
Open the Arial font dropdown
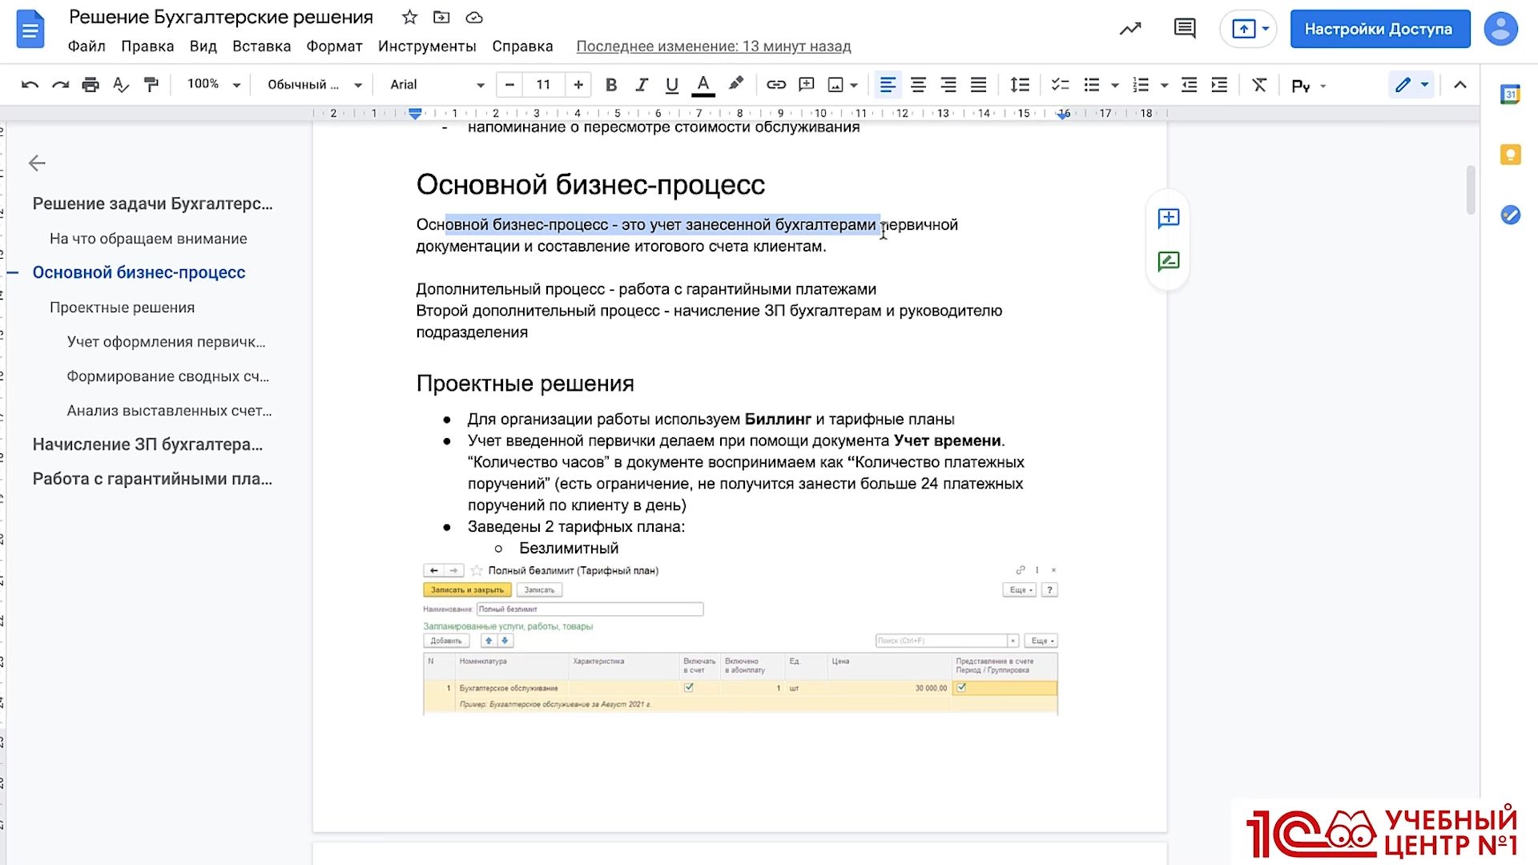point(437,85)
